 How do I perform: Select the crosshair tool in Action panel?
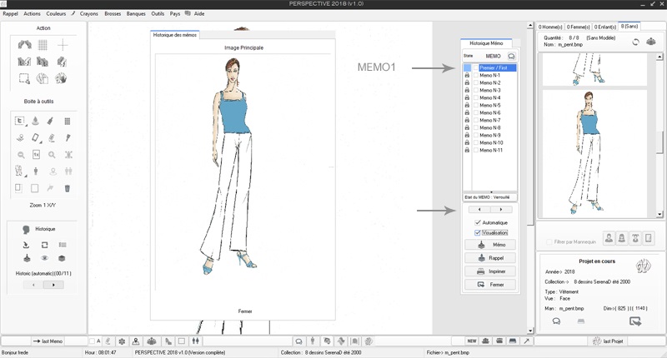pyautogui.click(x=63, y=45)
